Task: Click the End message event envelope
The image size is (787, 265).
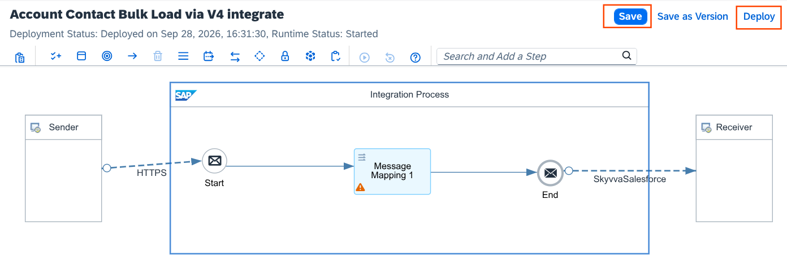Action: (550, 173)
